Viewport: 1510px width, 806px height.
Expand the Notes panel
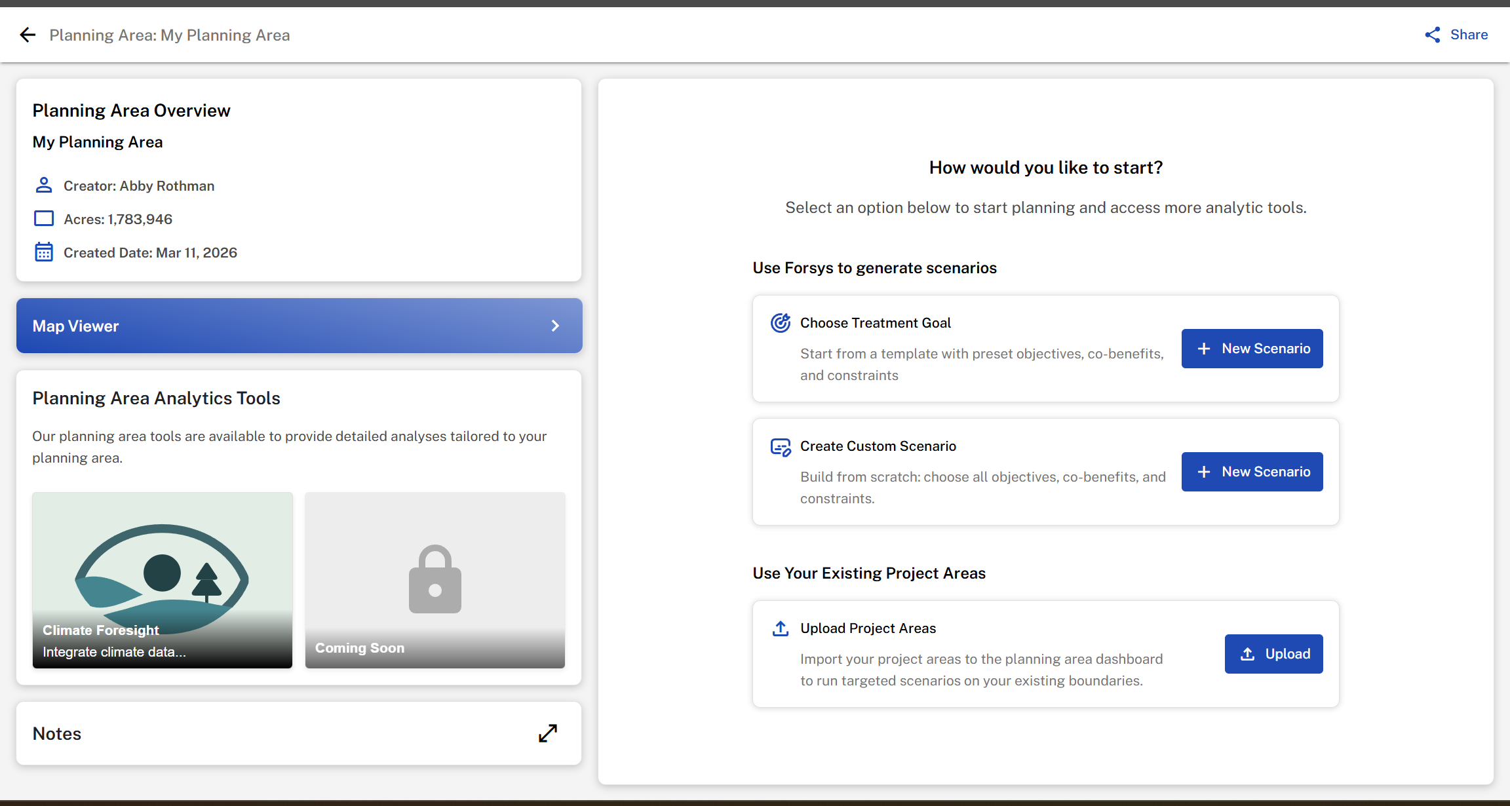tap(548, 733)
